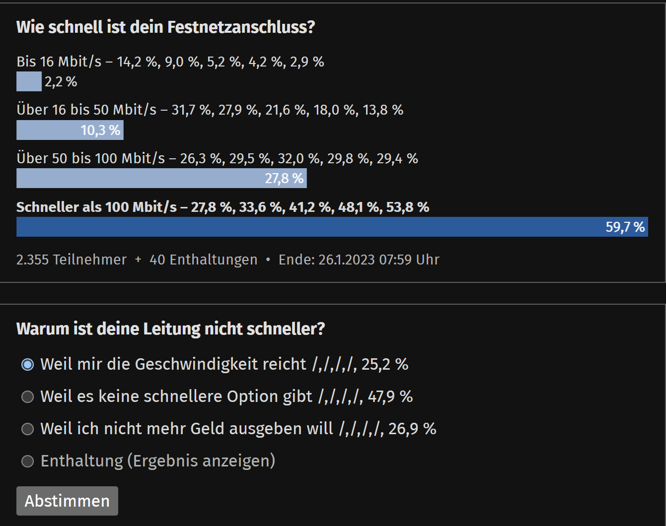Click the 27,8 % result bar
This screenshot has height=526, width=666.
pyautogui.click(x=161, y=178)
